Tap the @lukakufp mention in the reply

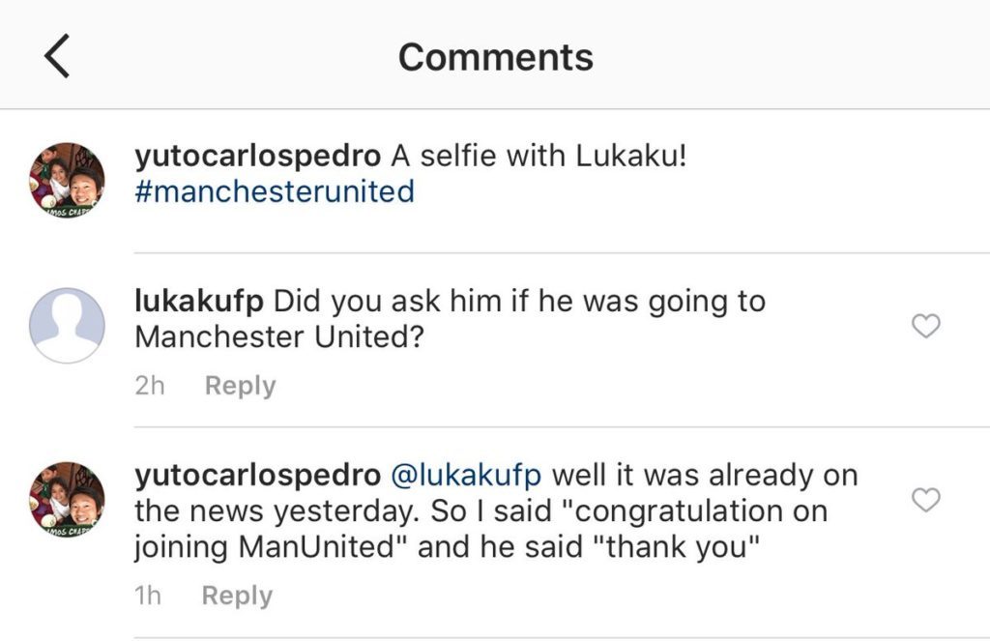pos(465,476)
